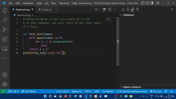Open notifications bell in status bar
Screen dimensions: 176x99
pos(172,91)
